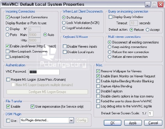Check Disable Local inputs
This screenshot has width=165, height=129.
(x=65, y=52)
